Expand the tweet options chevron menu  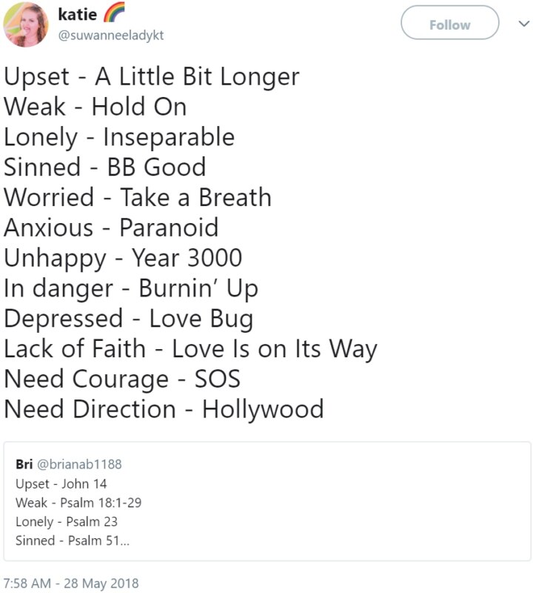(x=523, y=24)
